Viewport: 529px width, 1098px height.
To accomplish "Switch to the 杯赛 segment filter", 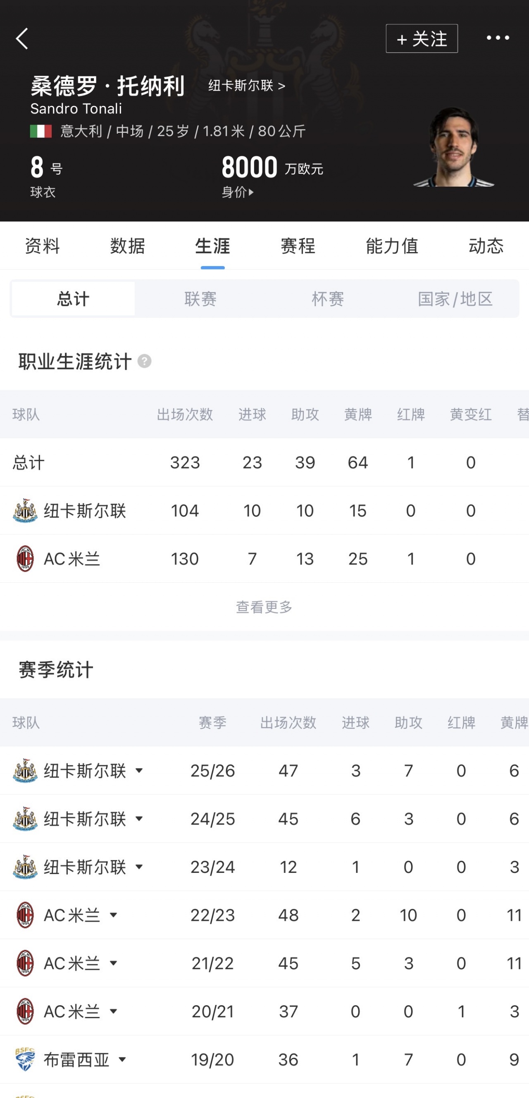I will pyautogui.click(x=328, y=299).
